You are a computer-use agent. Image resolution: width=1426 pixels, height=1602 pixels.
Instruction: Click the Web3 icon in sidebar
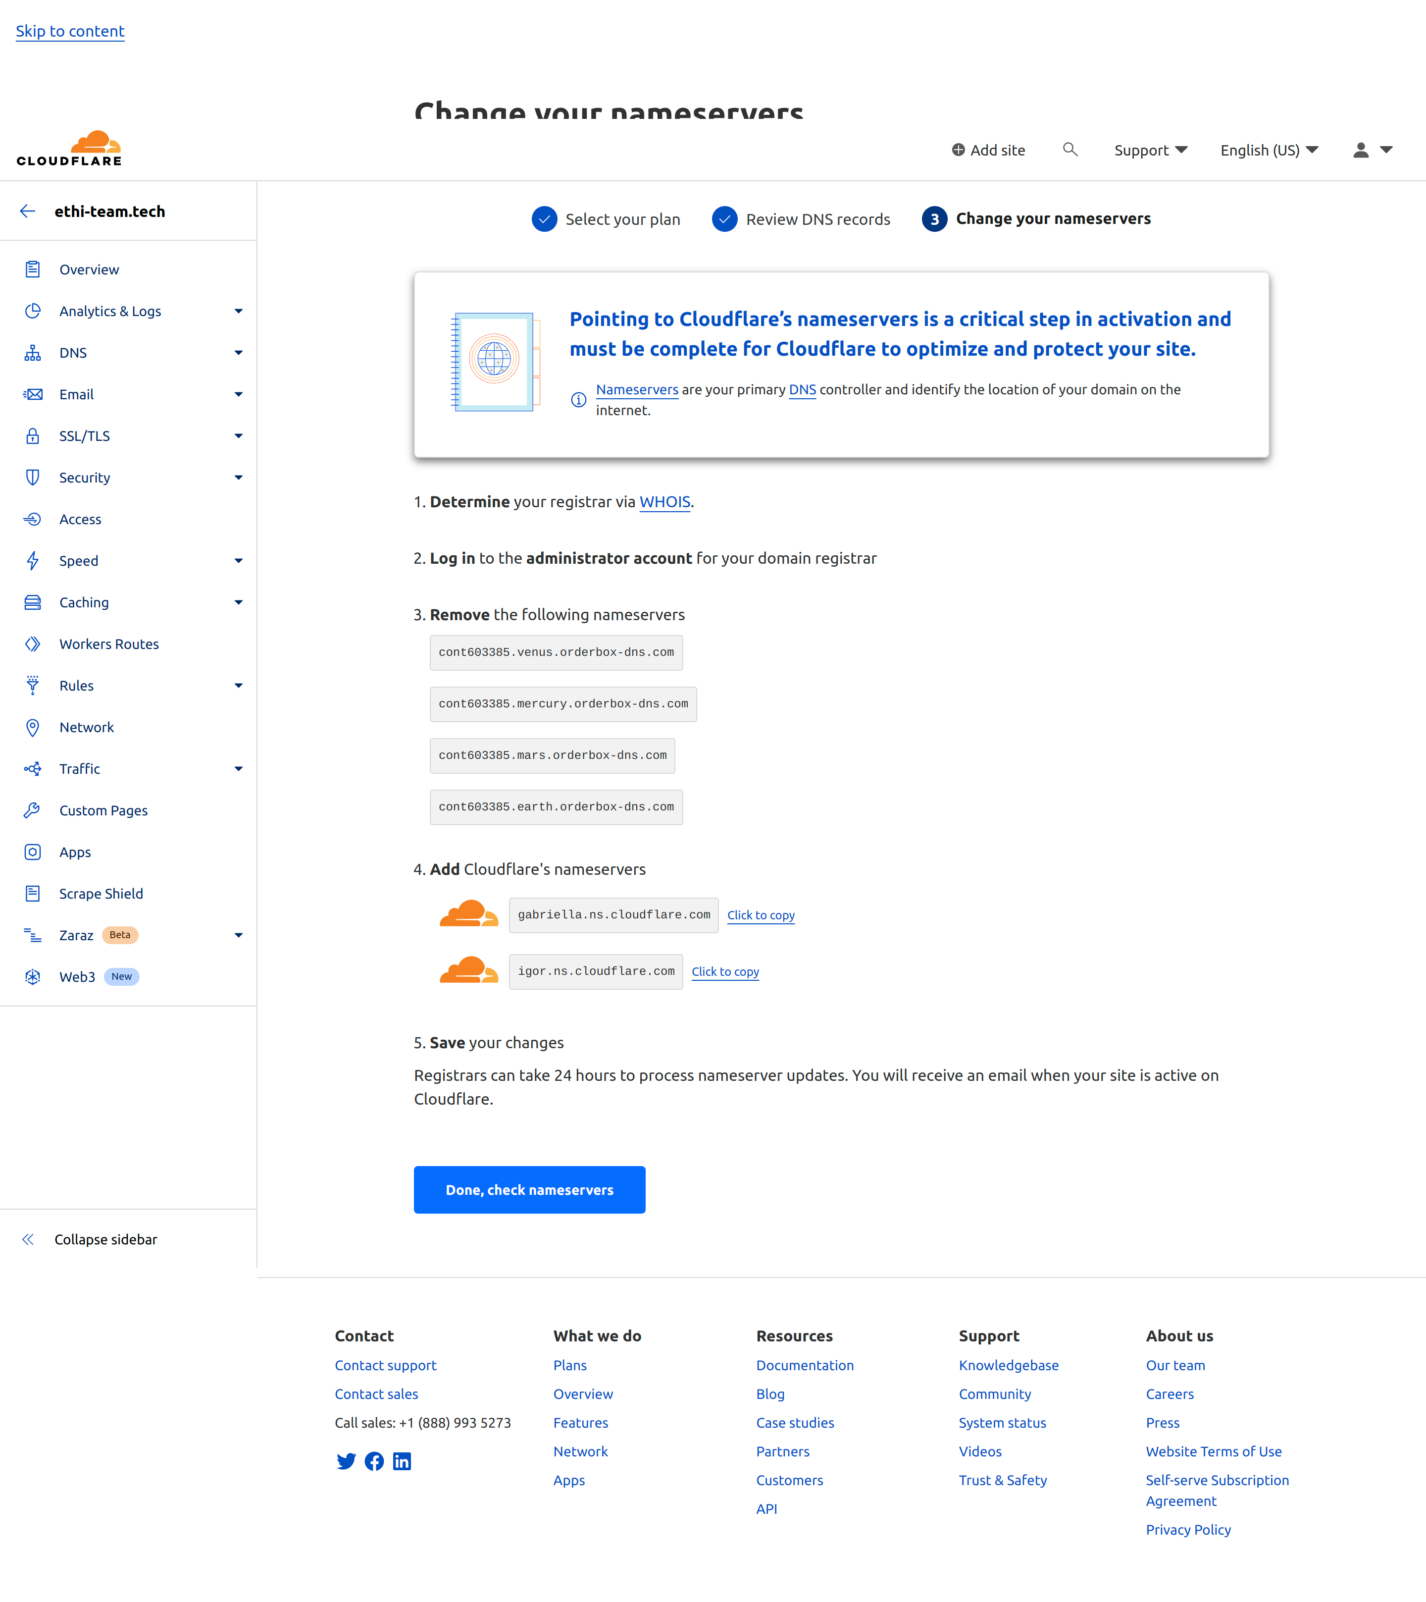pos(32,976)
